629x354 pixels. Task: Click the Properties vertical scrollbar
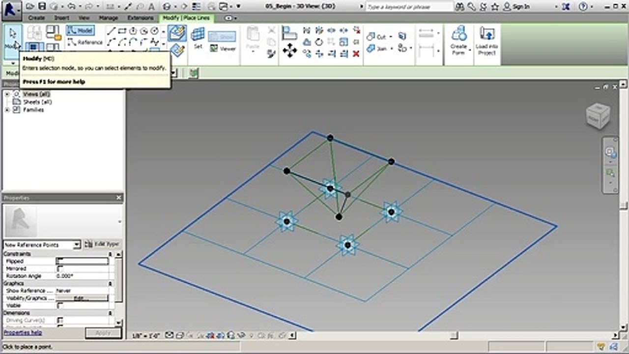coord(118,288)
